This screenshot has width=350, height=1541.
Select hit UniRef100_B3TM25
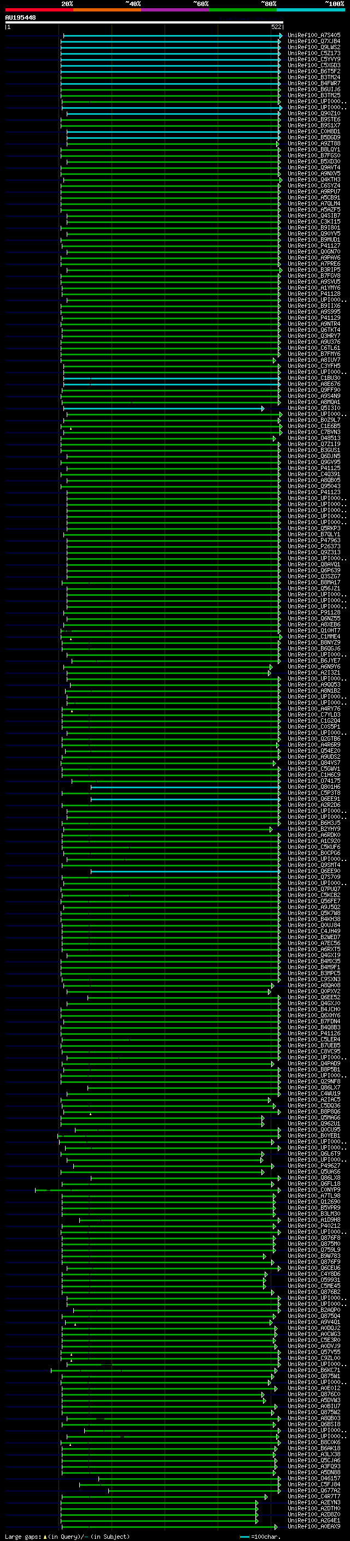pyautogui.click(x=314, y=95)
